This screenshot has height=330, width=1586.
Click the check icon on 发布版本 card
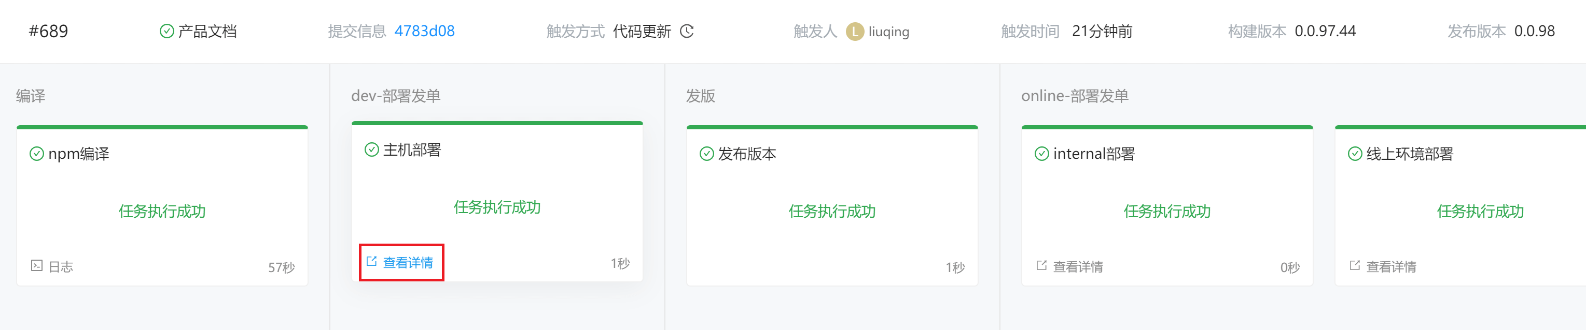706,154
